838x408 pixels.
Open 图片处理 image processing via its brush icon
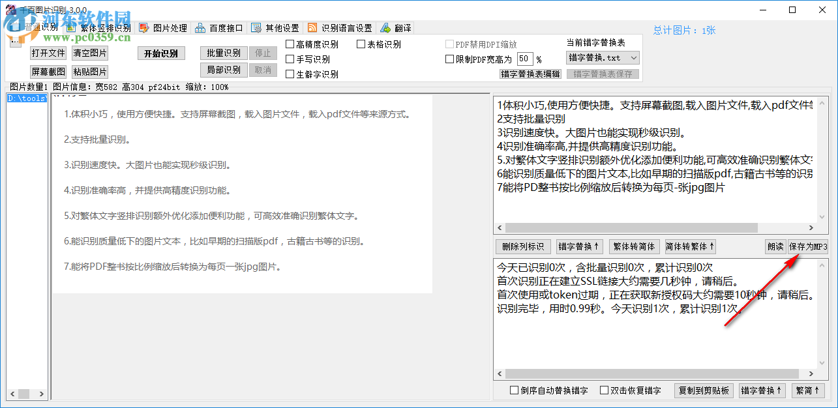pyautogui.click(x=144, y=27)
